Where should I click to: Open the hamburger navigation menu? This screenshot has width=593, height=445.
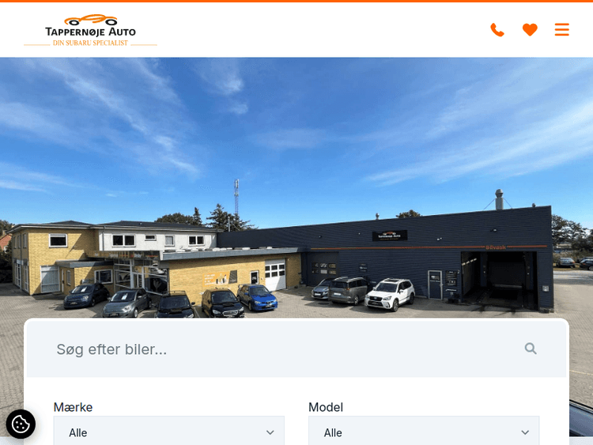(562, 29)
